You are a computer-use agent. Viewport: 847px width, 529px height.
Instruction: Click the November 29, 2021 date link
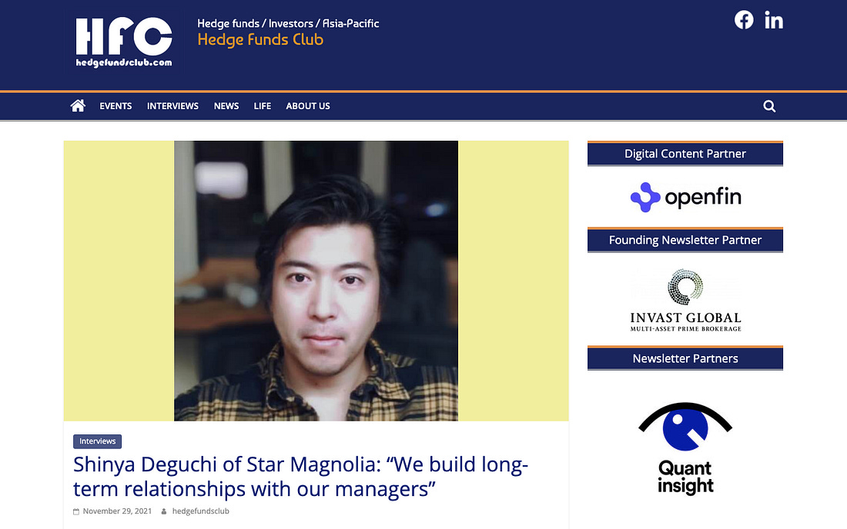coord(117,511)
